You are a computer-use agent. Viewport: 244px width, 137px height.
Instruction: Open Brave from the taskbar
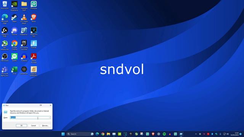pyautogui.click(x=153, y=134)
